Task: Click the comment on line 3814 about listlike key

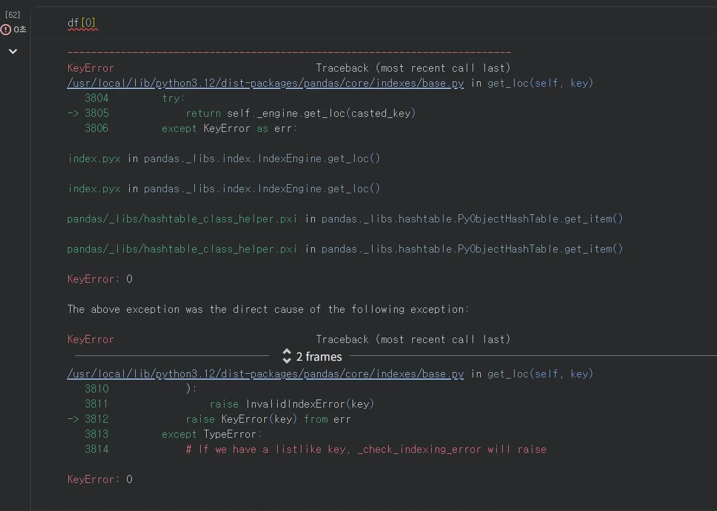Action: (x=366, y=449)
